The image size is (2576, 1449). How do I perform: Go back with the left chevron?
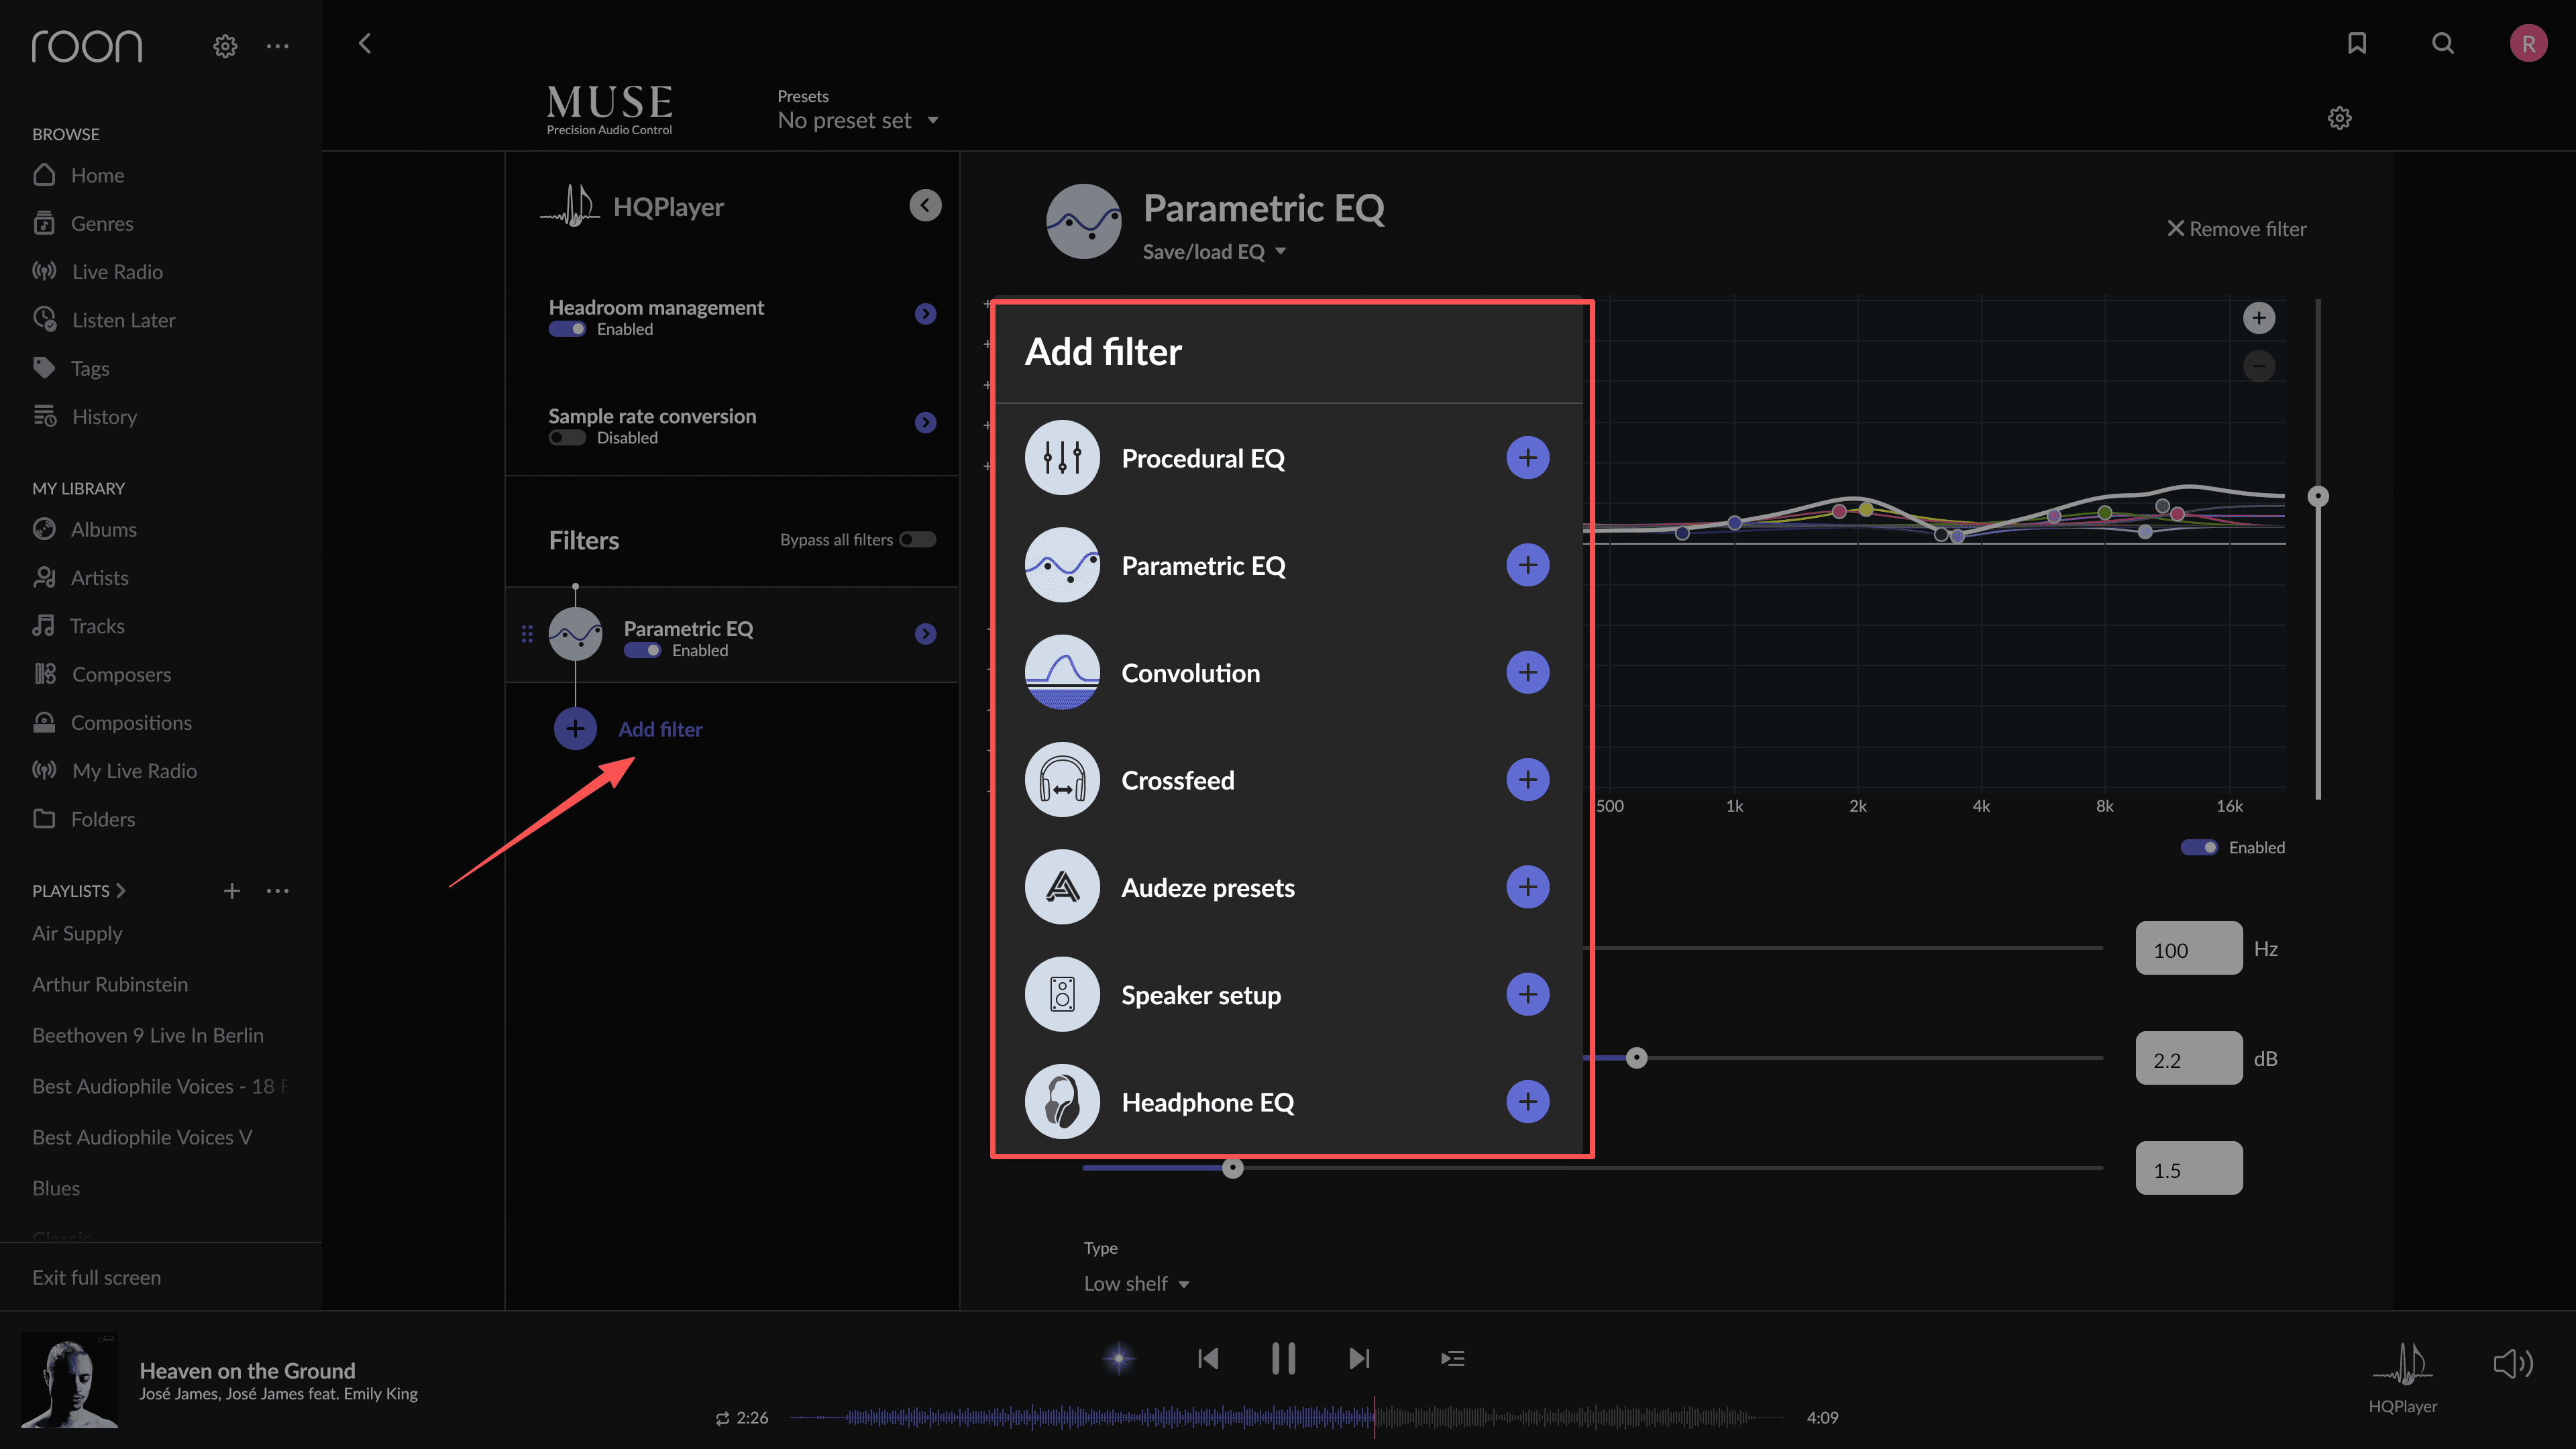365,43
